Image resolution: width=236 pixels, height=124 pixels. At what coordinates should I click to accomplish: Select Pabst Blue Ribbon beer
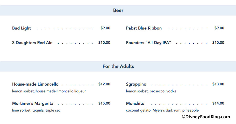[144, 28]
